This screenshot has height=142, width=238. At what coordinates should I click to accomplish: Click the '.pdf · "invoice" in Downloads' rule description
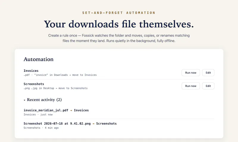coord(60,75)
